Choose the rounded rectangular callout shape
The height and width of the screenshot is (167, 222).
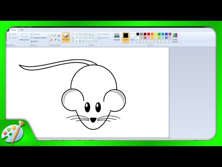[x=86, y=41]
